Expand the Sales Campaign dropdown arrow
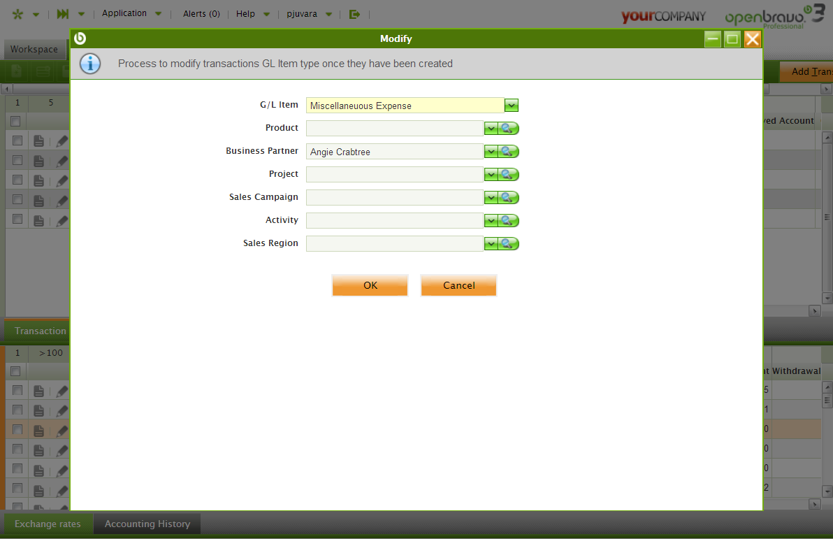Image resolution: width=833 pixels, height=539 pixels. click(491, 198)
